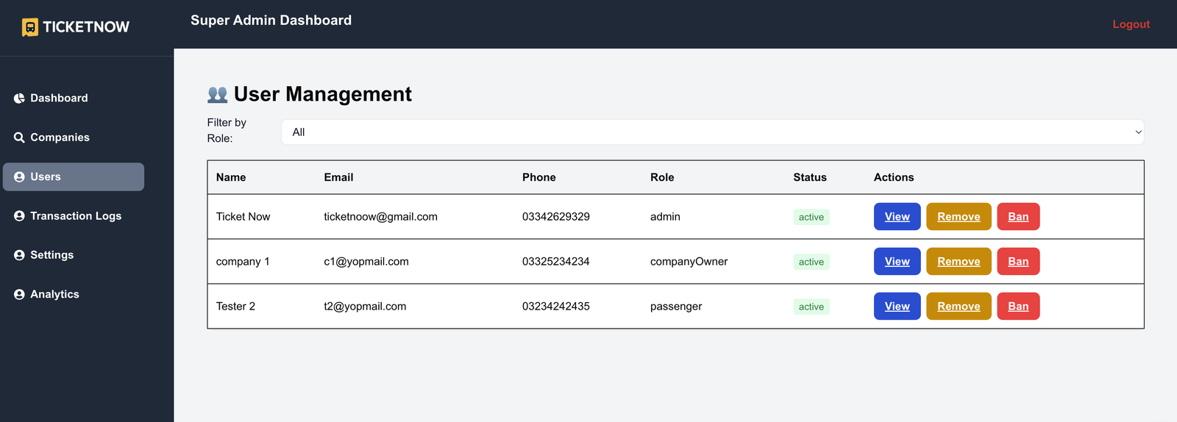
Task: Click the Super Admin Dashboard title
Action: point(271,21)
